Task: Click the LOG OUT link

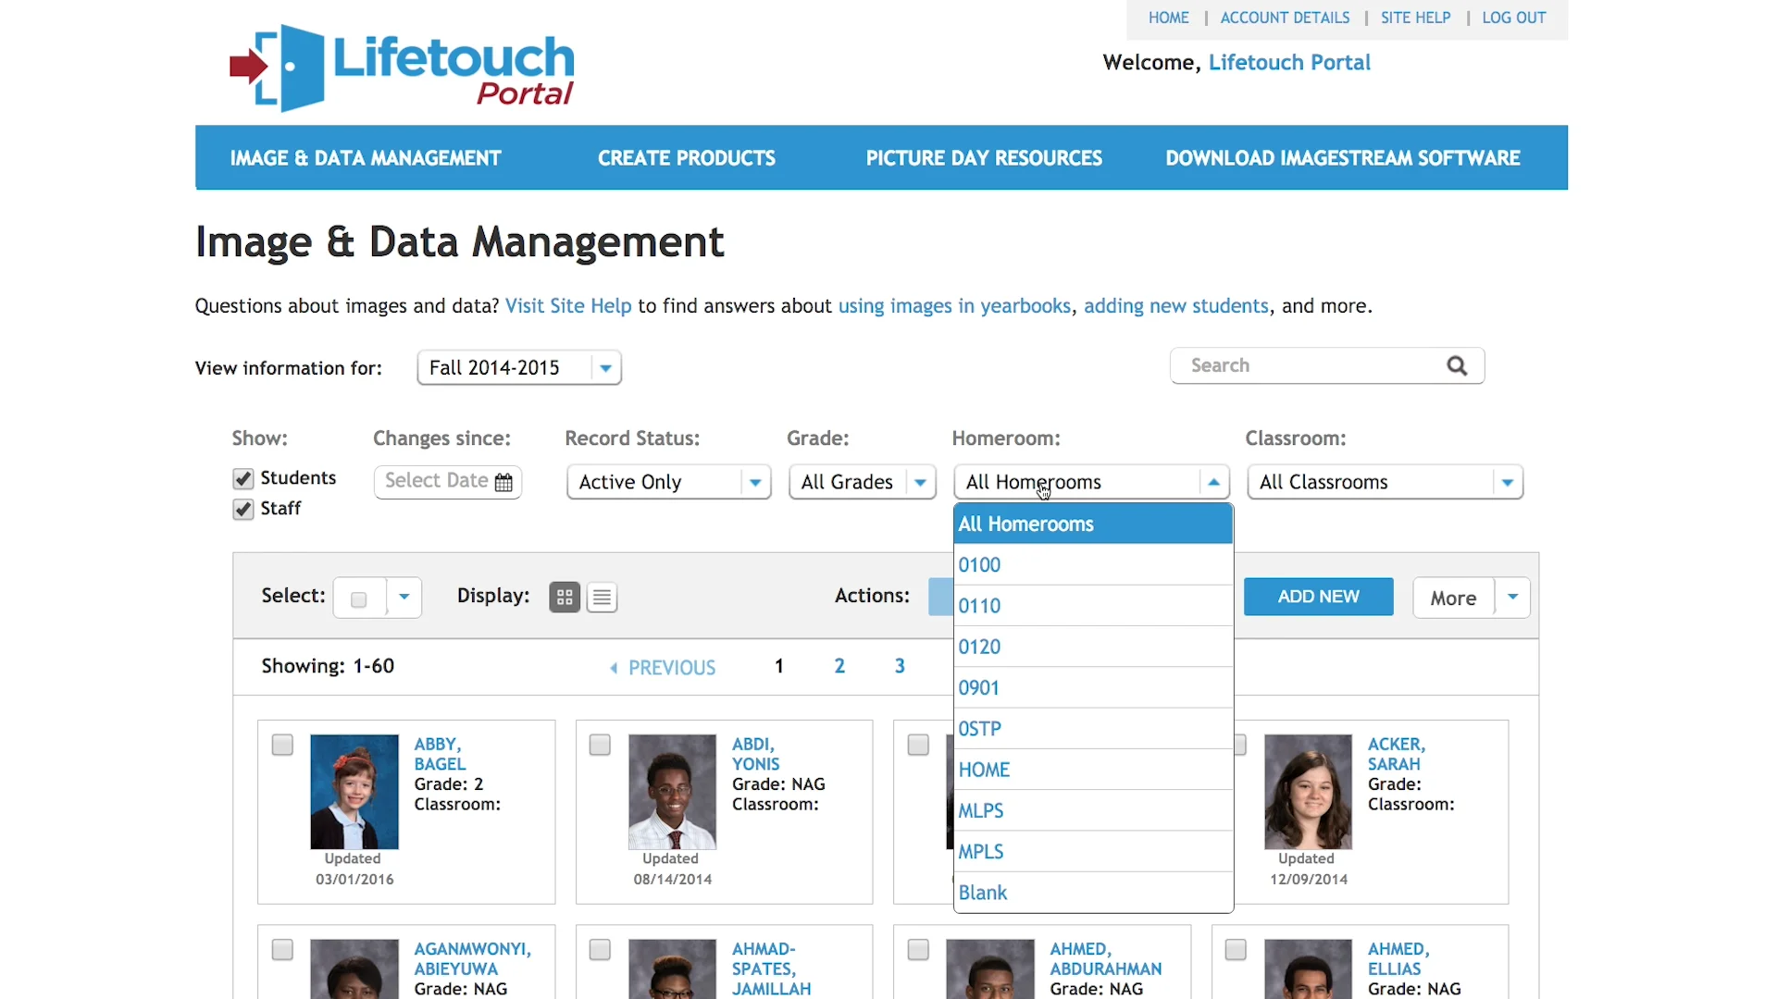Action: tap(1513, 18)
